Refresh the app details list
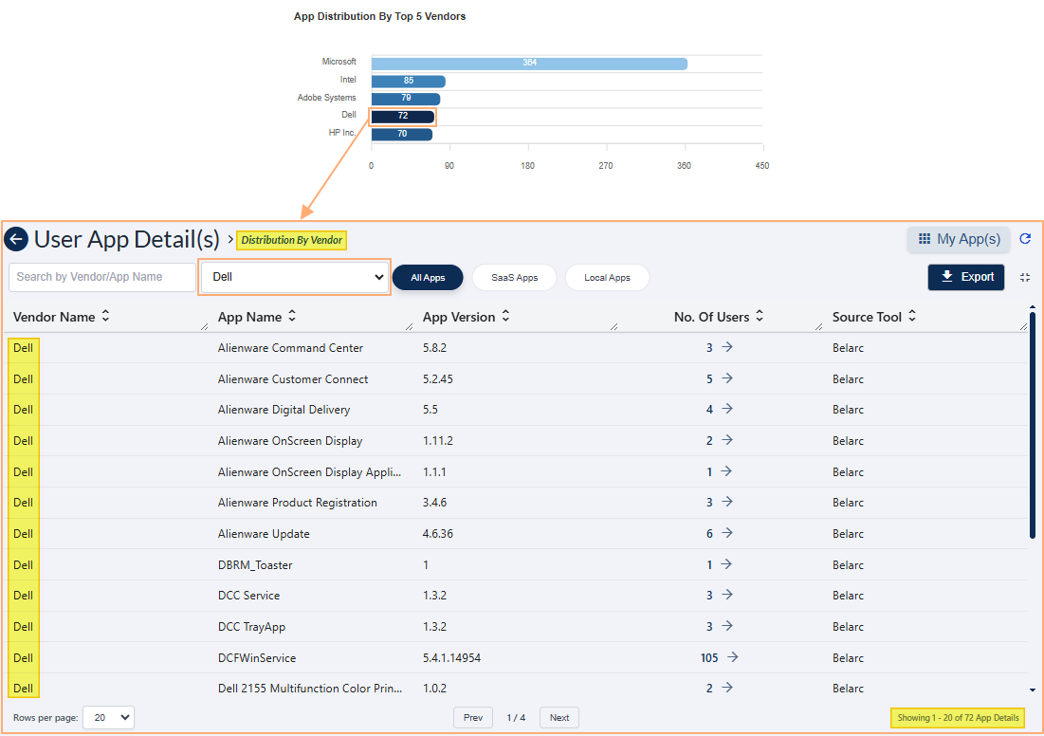The width and height of the screenshot is (1044, 736). click(1025, 240)
